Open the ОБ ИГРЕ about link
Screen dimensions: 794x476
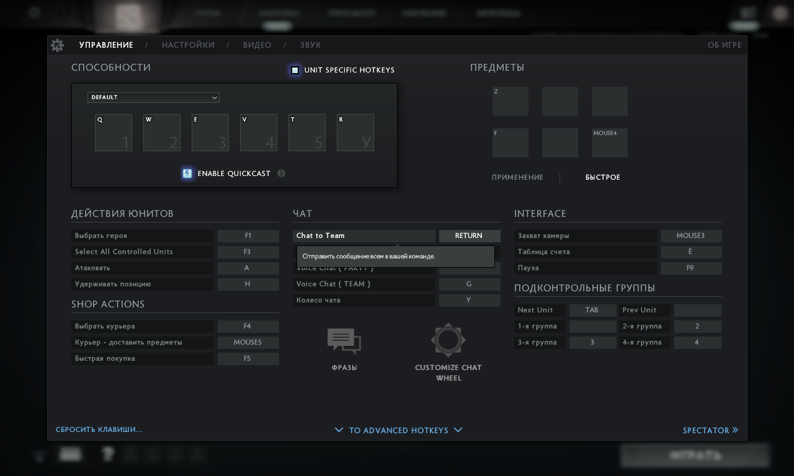724,45
